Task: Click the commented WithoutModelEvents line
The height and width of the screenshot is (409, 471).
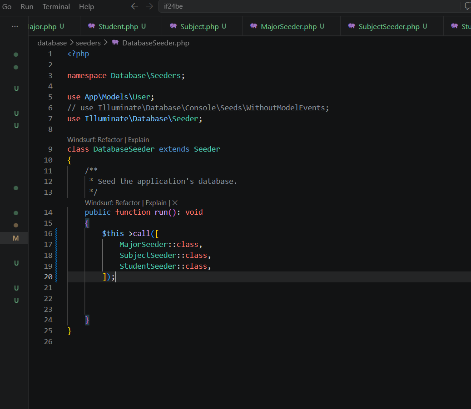Action: tap(198, 108)
